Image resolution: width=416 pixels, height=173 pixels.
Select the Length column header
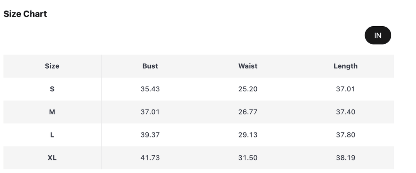345,66
